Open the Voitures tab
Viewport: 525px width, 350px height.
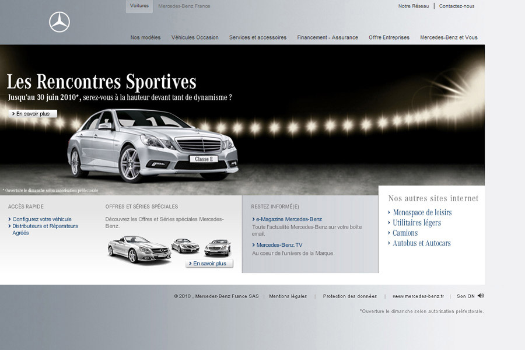point(139,6)
